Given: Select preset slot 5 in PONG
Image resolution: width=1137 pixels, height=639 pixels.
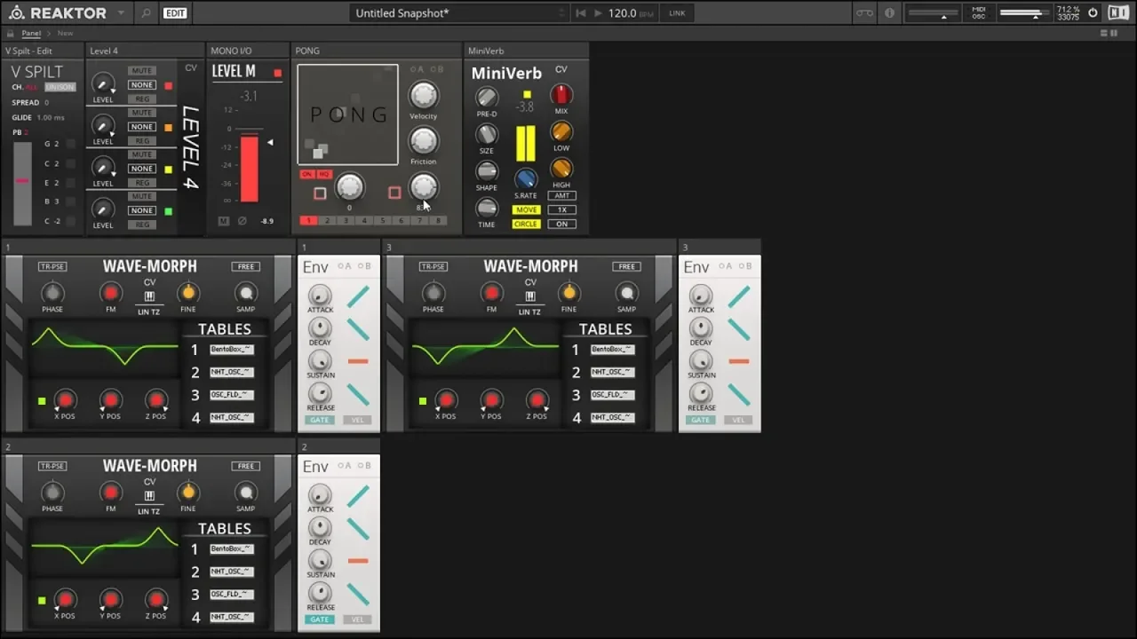Looking at the screenshot, I should tap(383, 220).
